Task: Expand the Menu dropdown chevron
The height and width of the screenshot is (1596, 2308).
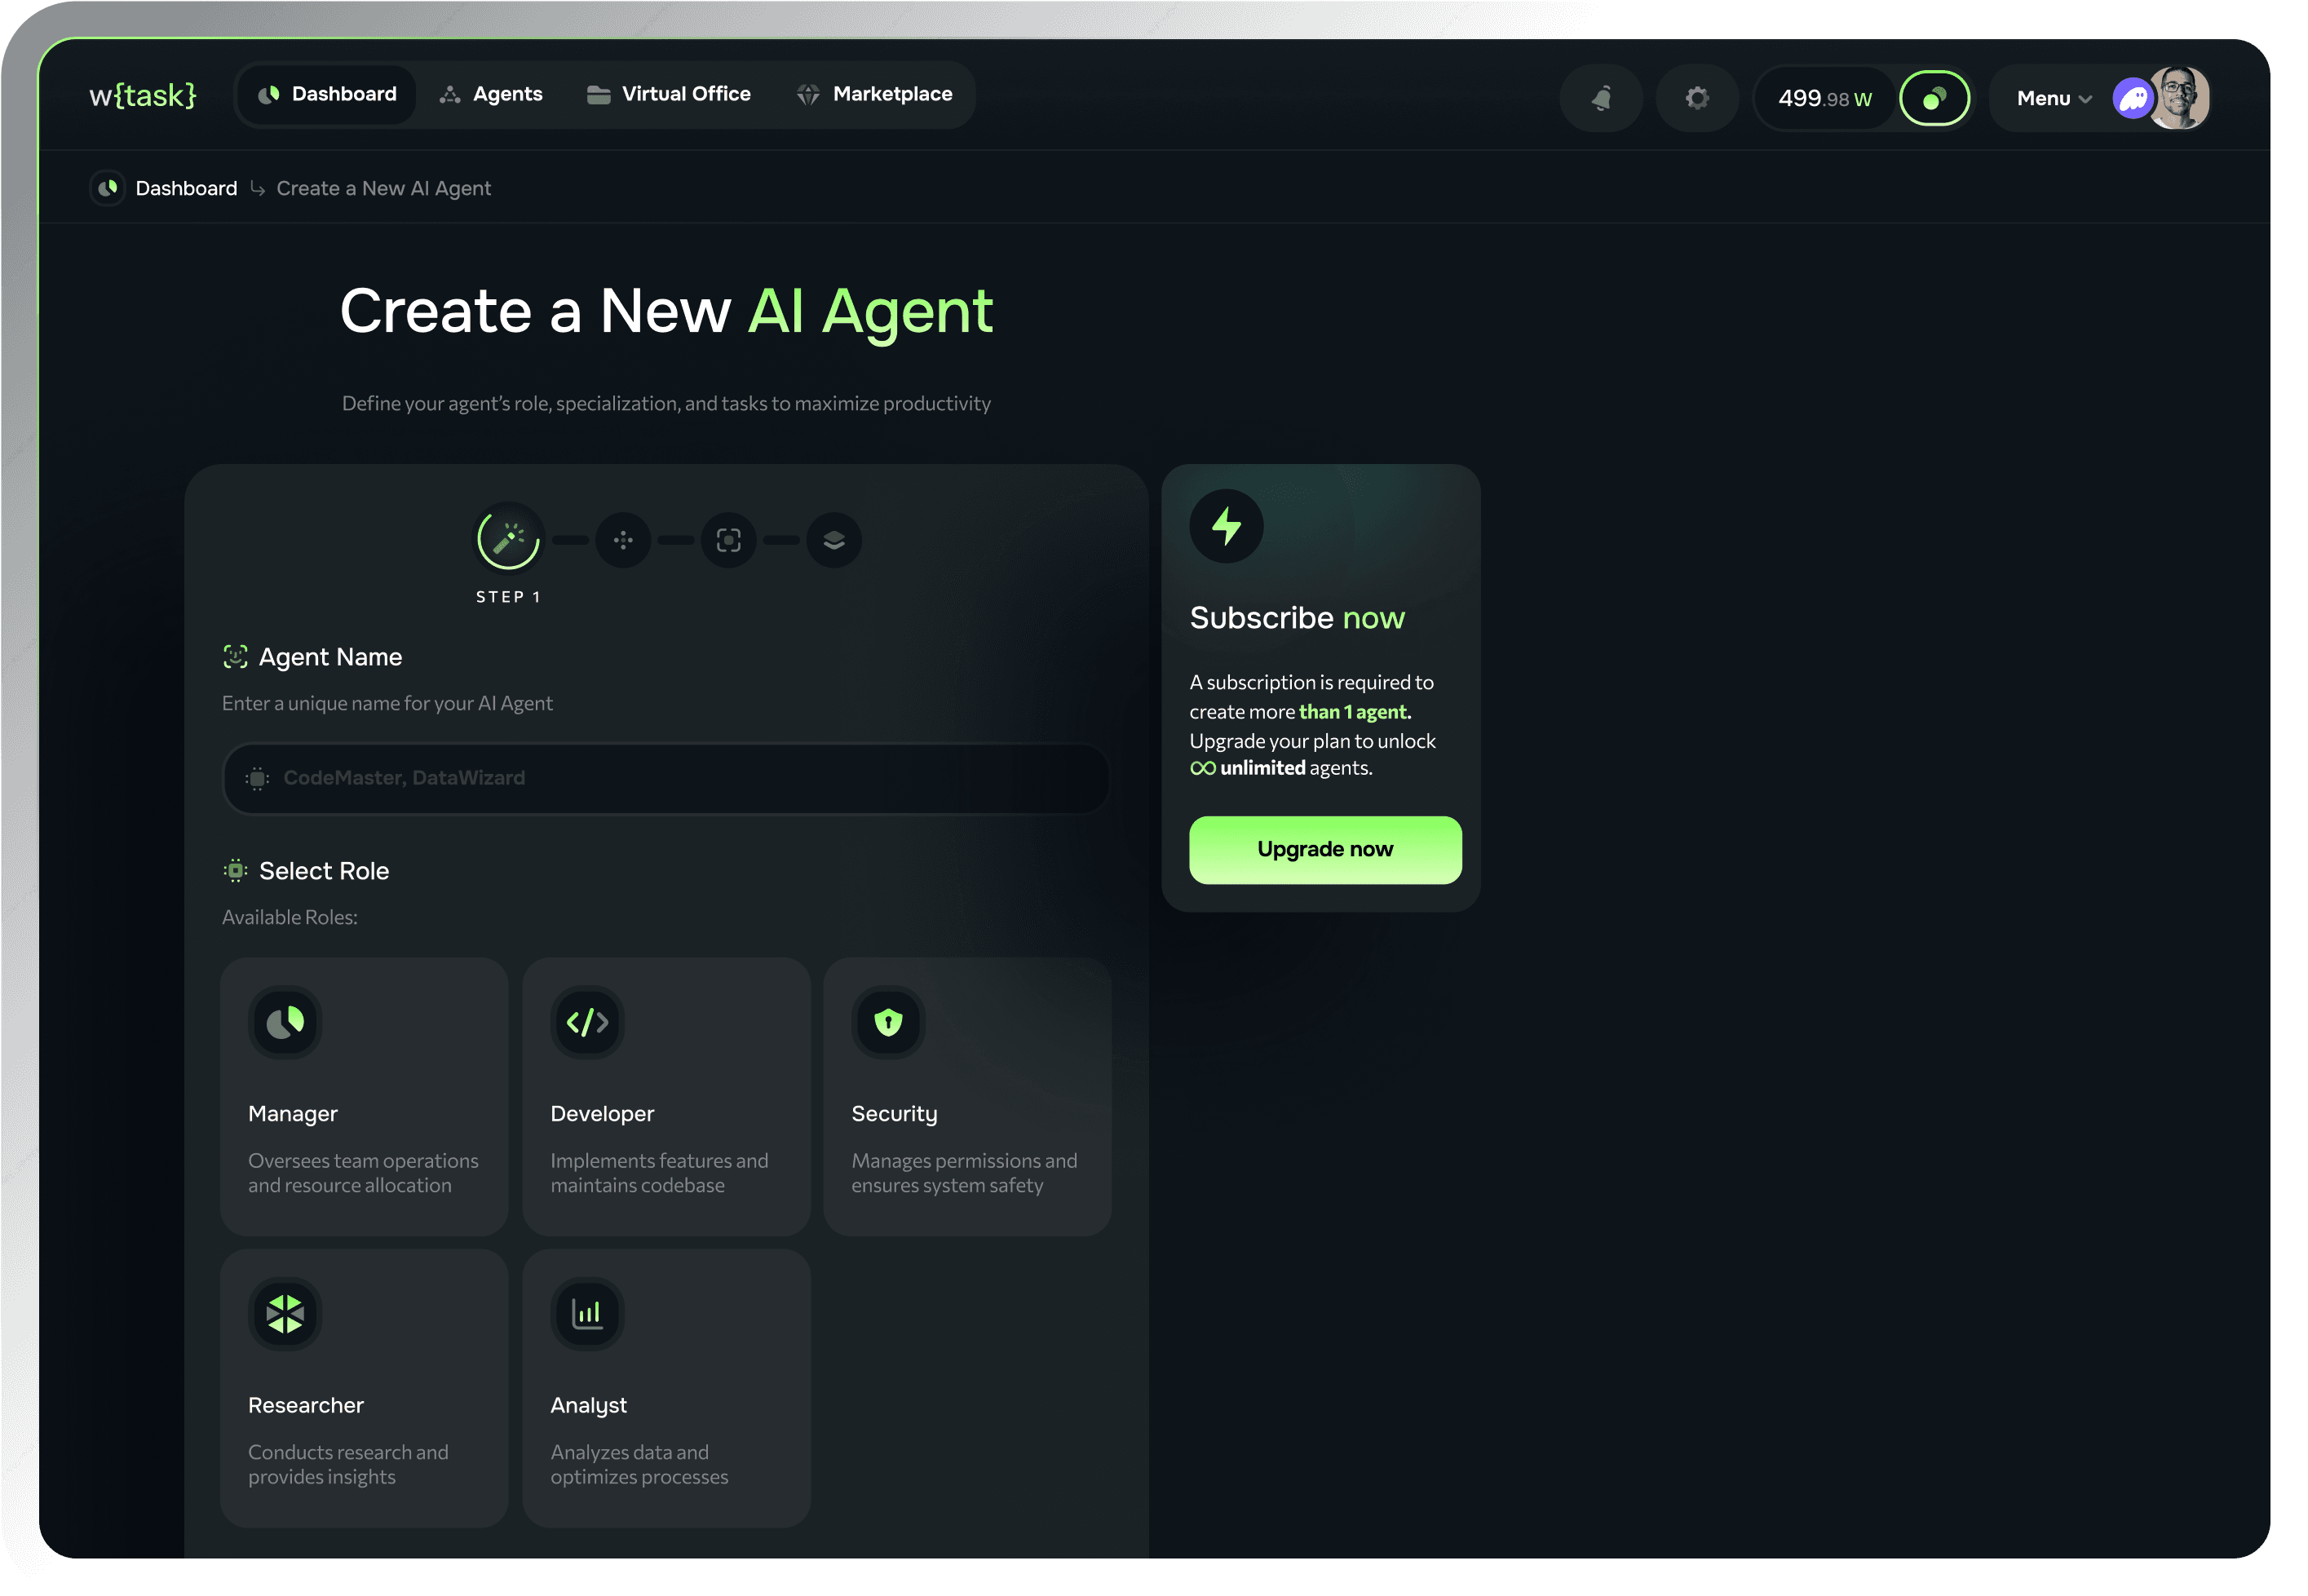Action: [x=2085, y=99]
